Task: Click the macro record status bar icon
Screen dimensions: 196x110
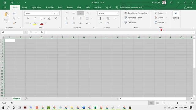Action: [12, 103]
